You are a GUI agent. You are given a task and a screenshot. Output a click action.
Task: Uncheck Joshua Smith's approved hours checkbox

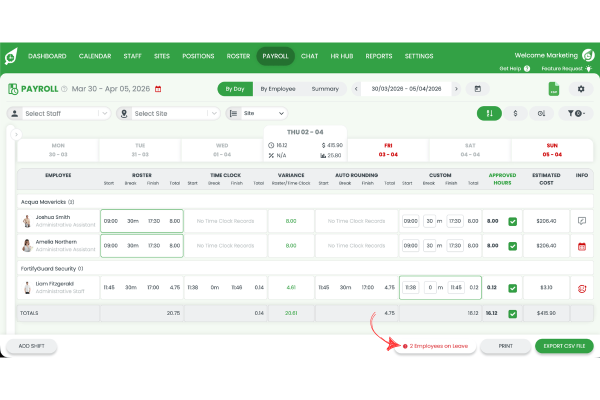(512, 221)
